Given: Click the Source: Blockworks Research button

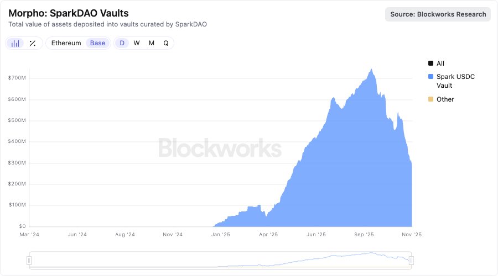Looking at the screenshot, I should (438, 14).
